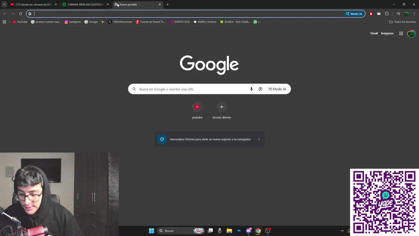Open Task View in taskbar
The image size is (419, 236).
[210, 231]
